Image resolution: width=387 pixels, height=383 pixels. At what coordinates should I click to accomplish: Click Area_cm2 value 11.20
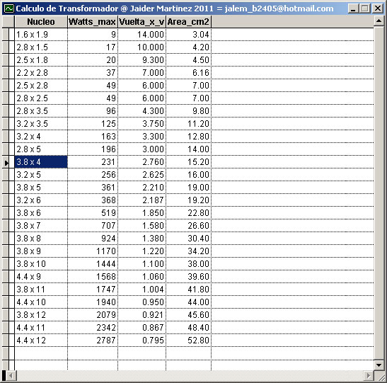click(x=189, y=124)
